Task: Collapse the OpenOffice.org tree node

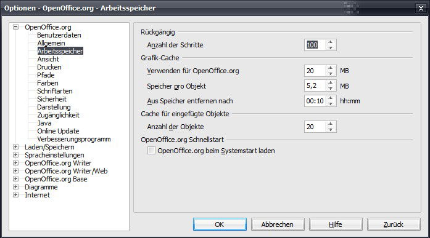Action: [16, 27]
